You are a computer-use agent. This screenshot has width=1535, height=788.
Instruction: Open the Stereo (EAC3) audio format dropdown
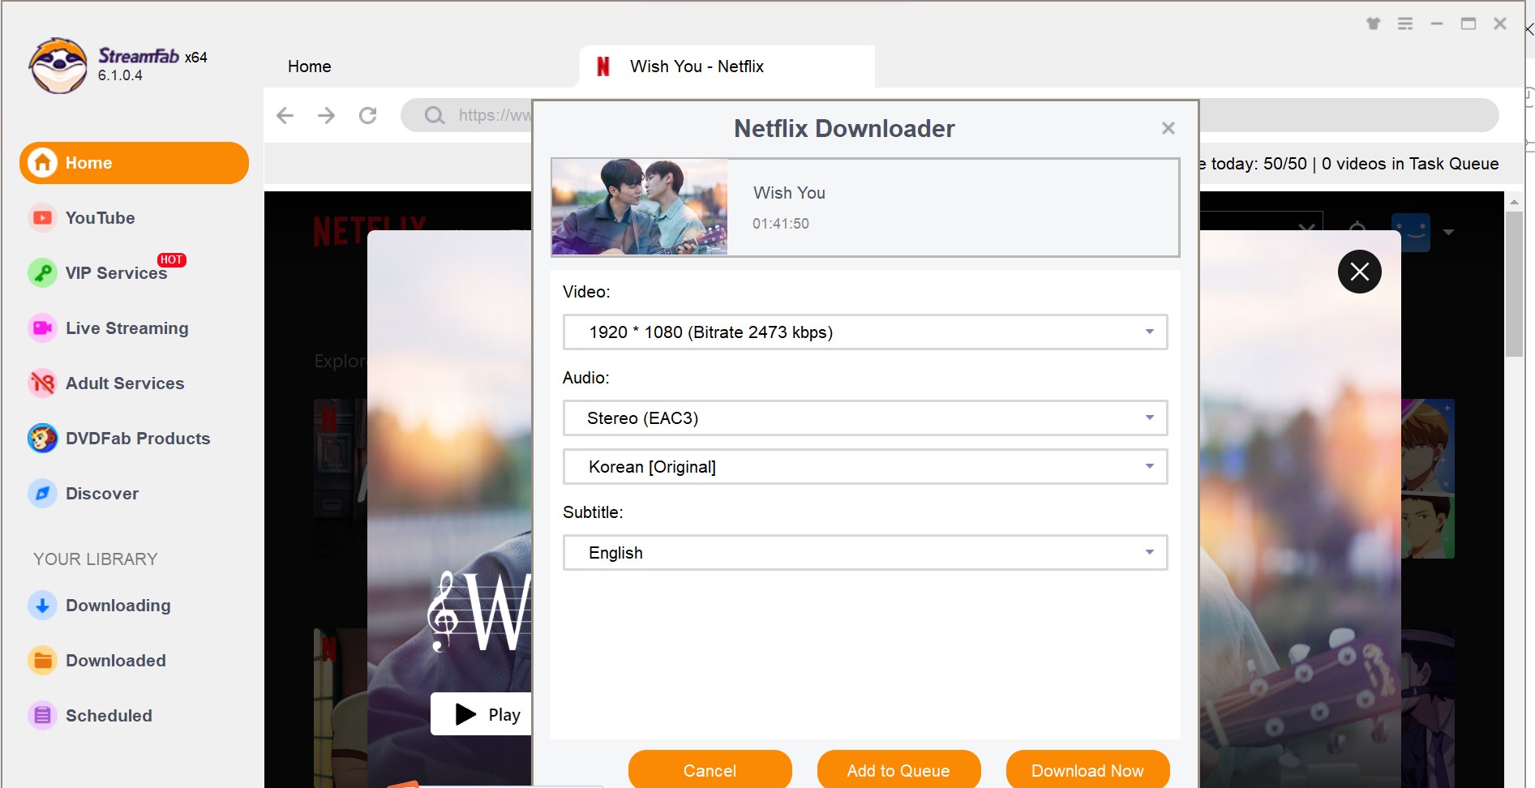pos(865,418)
